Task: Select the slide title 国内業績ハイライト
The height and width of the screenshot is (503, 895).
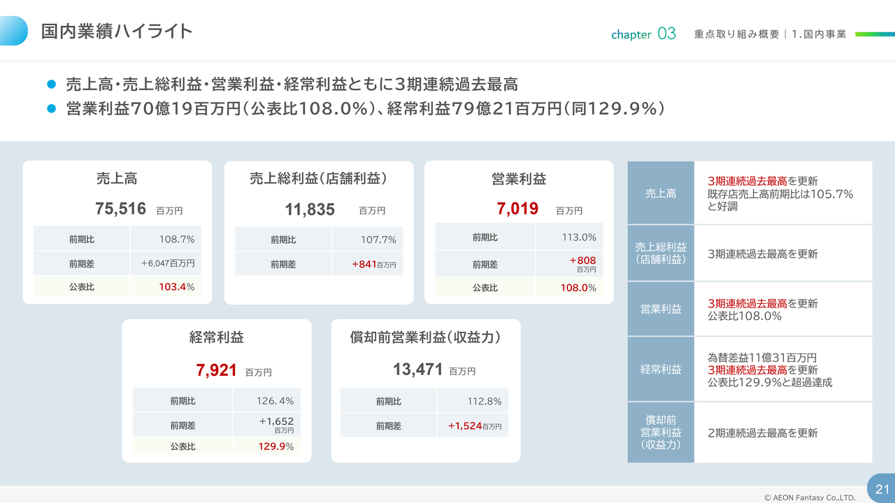Action: click(x=116, y=31)
